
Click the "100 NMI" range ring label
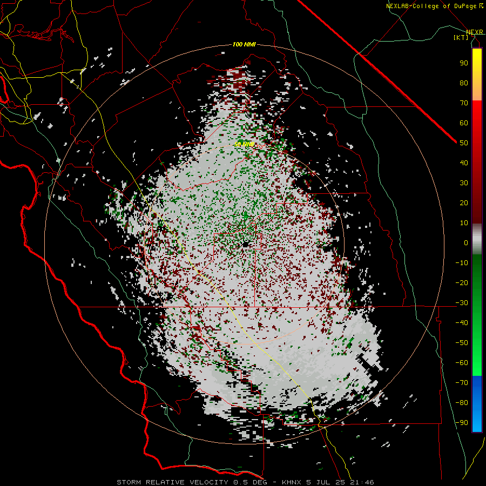tap(244, 45)
